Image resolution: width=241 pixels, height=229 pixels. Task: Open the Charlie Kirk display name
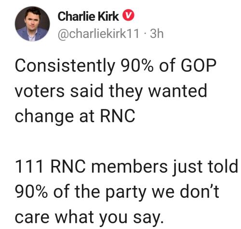point(88,16)
